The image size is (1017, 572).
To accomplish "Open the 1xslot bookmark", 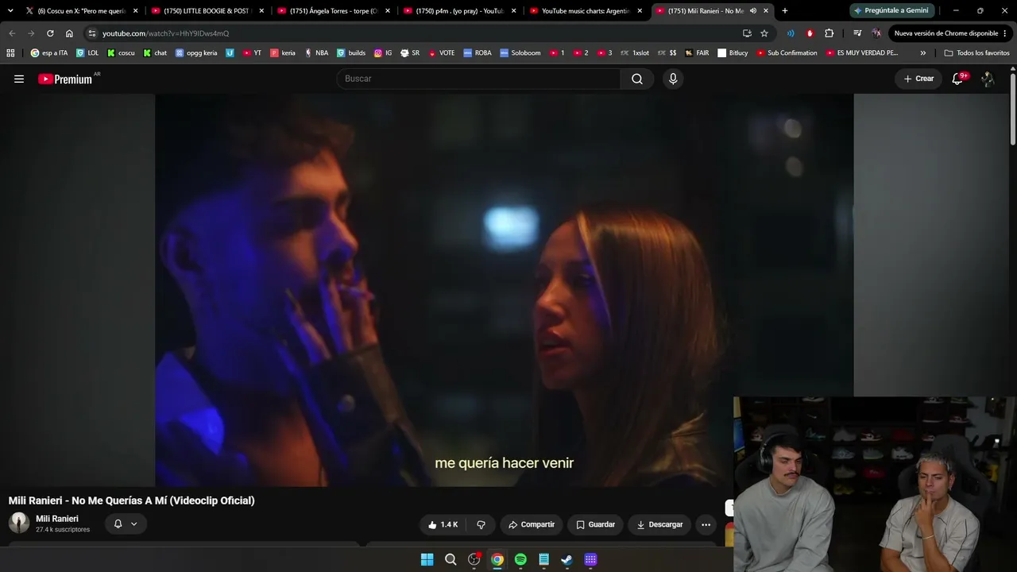I will [635, 53].
